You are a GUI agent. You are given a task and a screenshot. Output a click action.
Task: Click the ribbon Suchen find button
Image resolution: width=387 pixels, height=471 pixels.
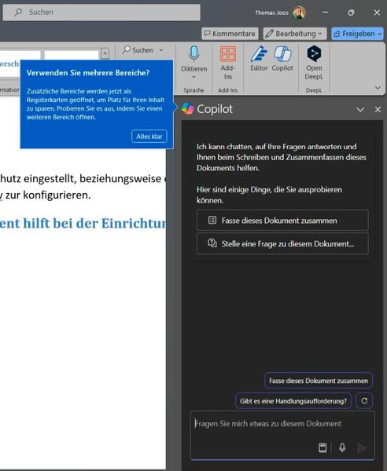(138, 50)
